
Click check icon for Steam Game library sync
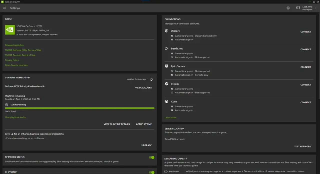click(x=172, y=89)
